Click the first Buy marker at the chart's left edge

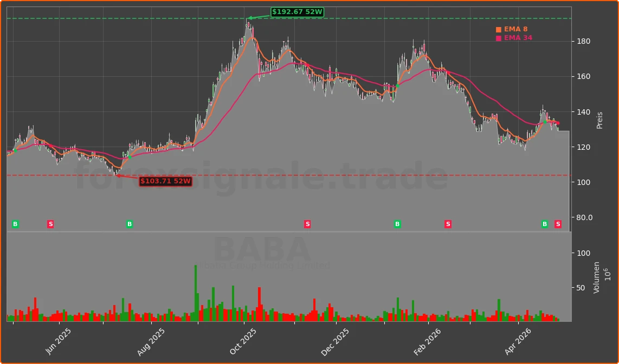(x=15, y=224)
